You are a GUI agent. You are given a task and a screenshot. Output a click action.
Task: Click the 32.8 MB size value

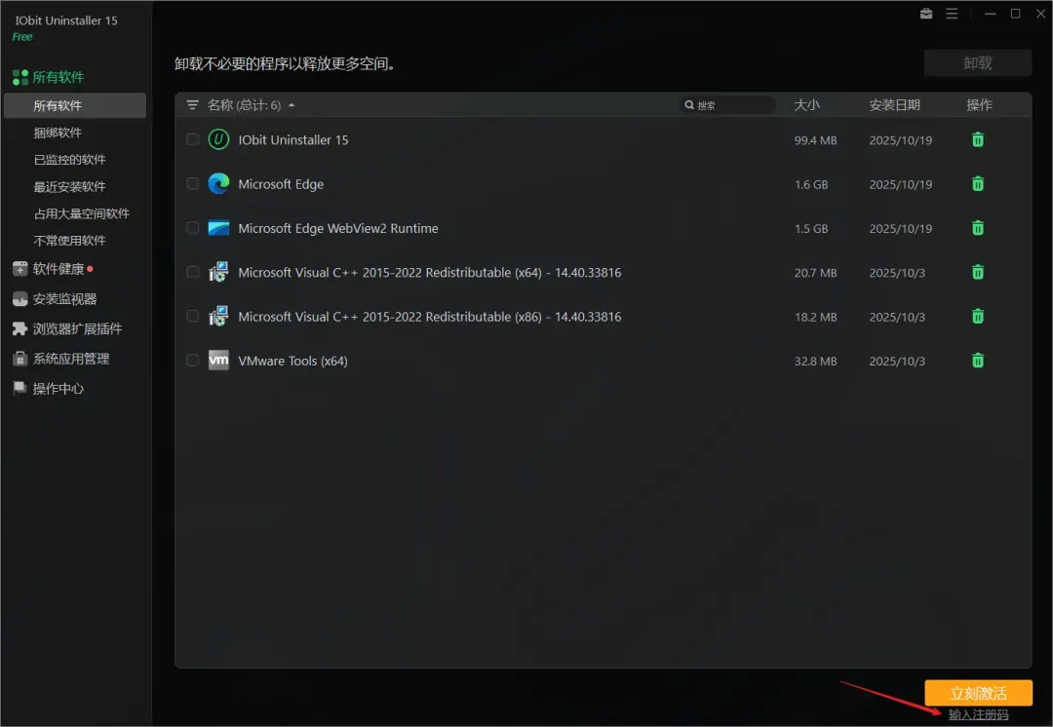click(x=815, y=362)
